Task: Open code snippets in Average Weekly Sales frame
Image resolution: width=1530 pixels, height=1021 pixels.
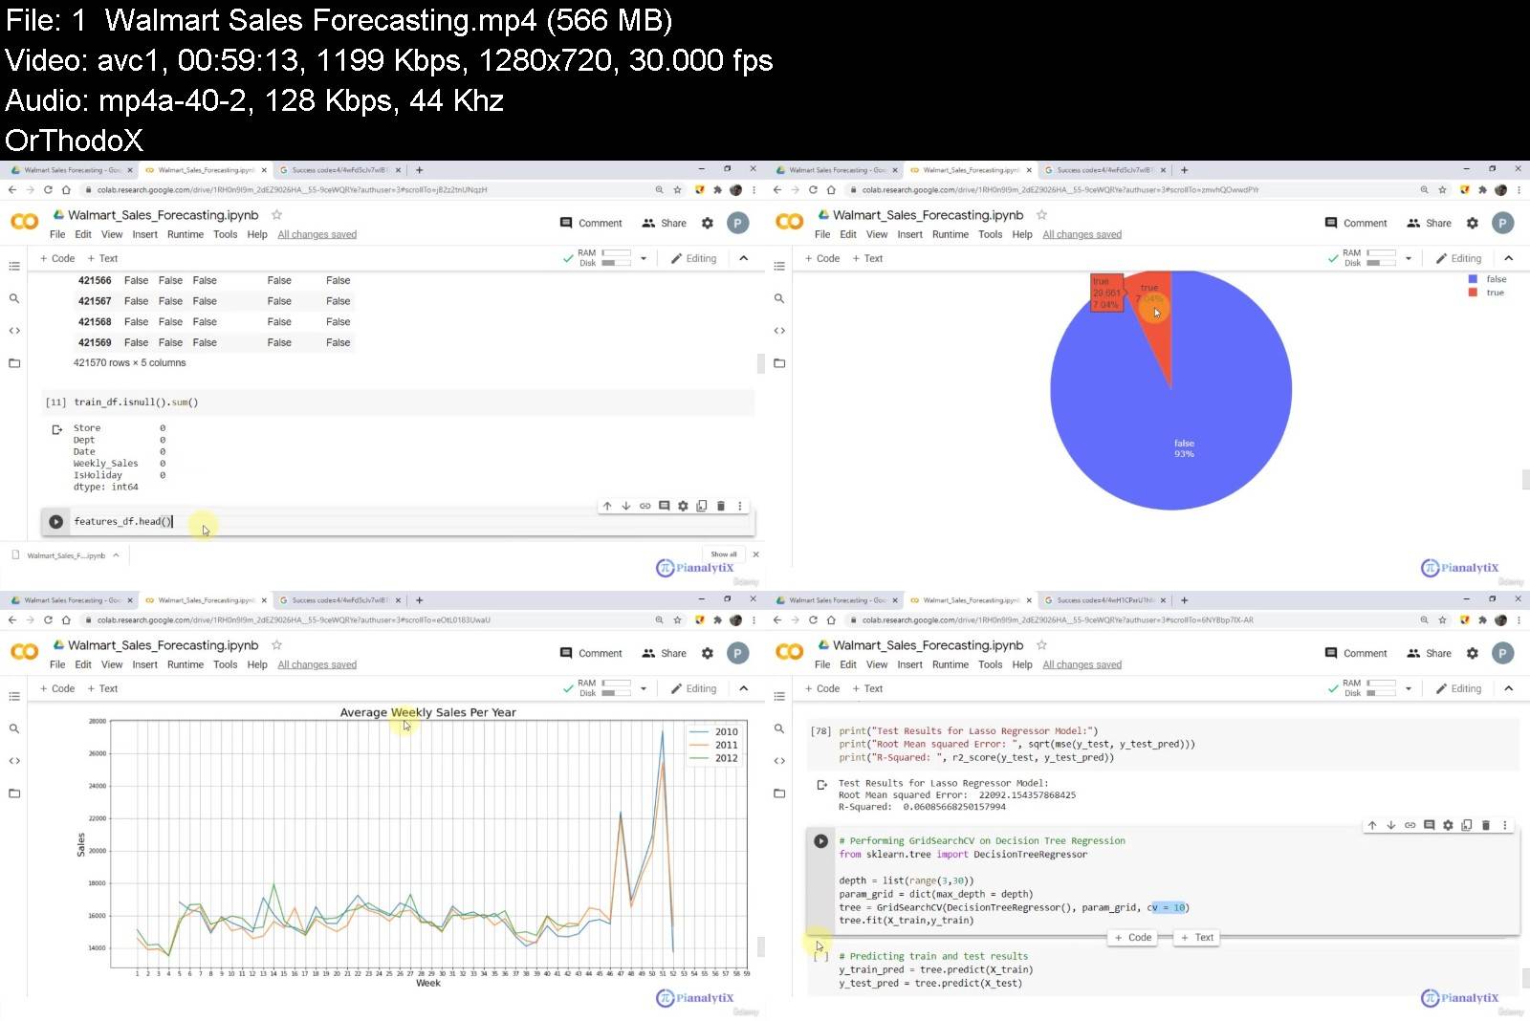Action: coord(14,761)
